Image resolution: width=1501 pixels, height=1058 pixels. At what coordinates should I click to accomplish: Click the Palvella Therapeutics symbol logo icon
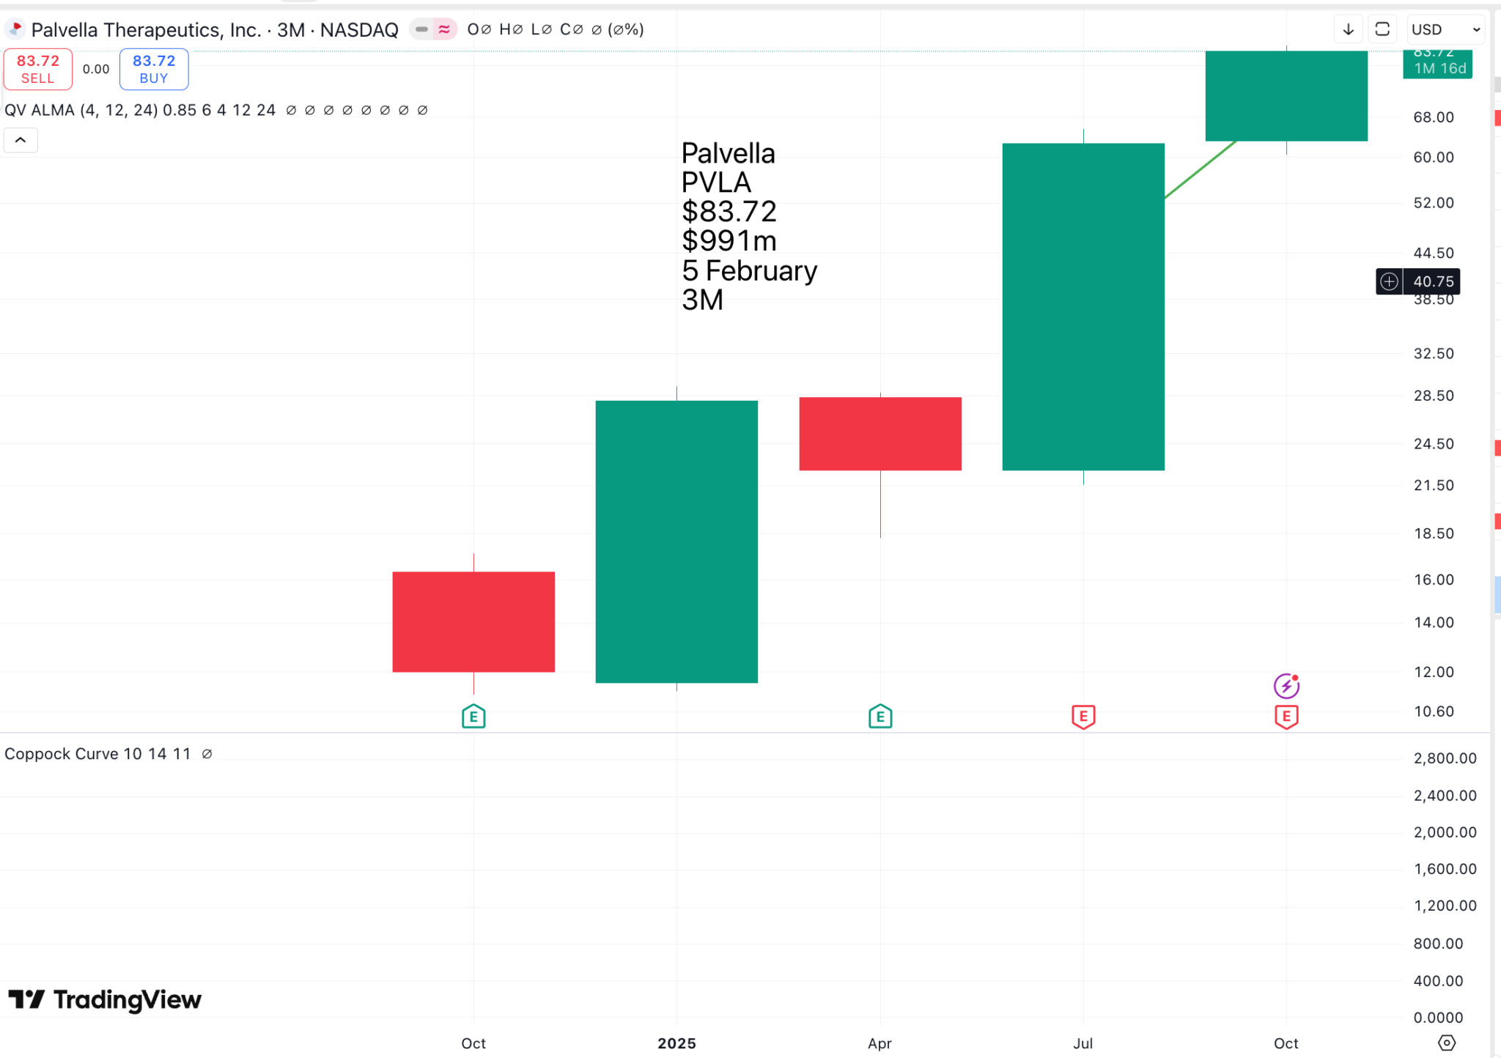coord(15,29)
